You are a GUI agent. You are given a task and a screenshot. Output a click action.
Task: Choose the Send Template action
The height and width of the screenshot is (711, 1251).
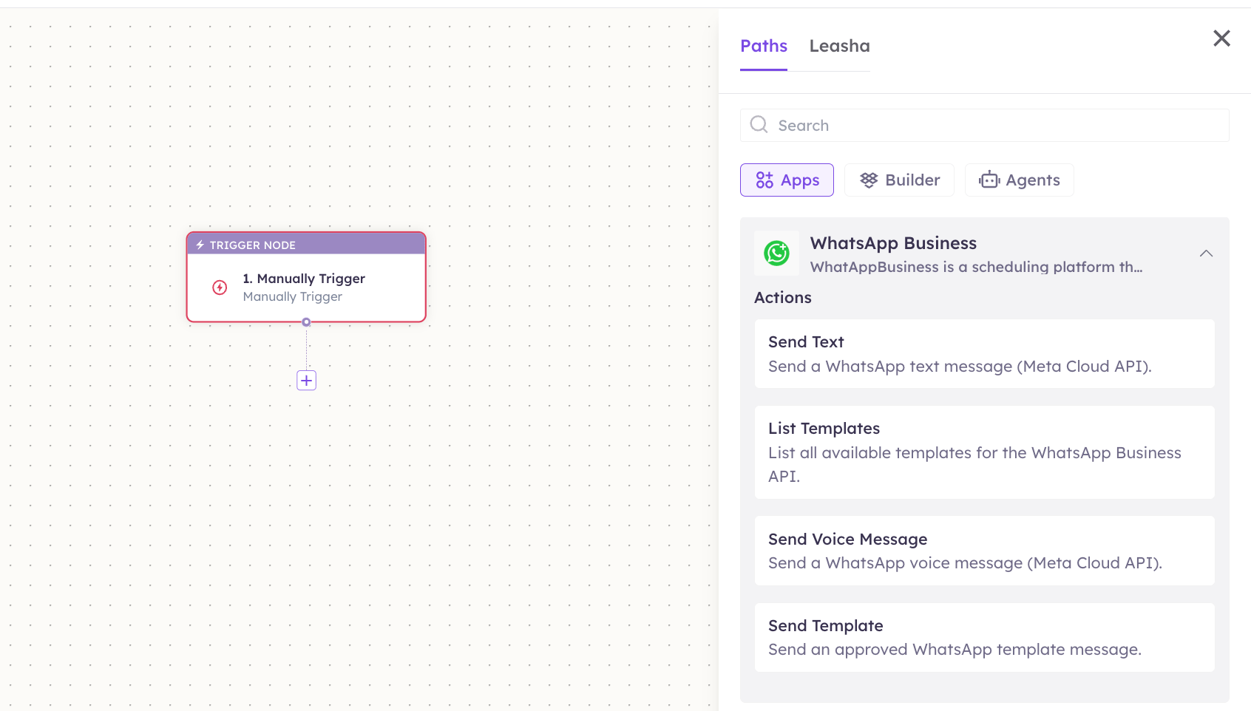coord(984,637)
